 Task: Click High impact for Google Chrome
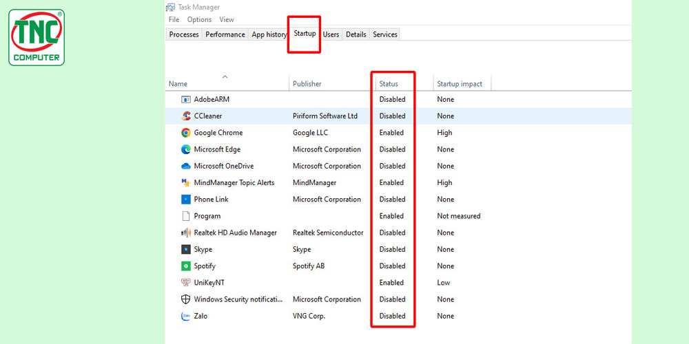pos(444,133)
